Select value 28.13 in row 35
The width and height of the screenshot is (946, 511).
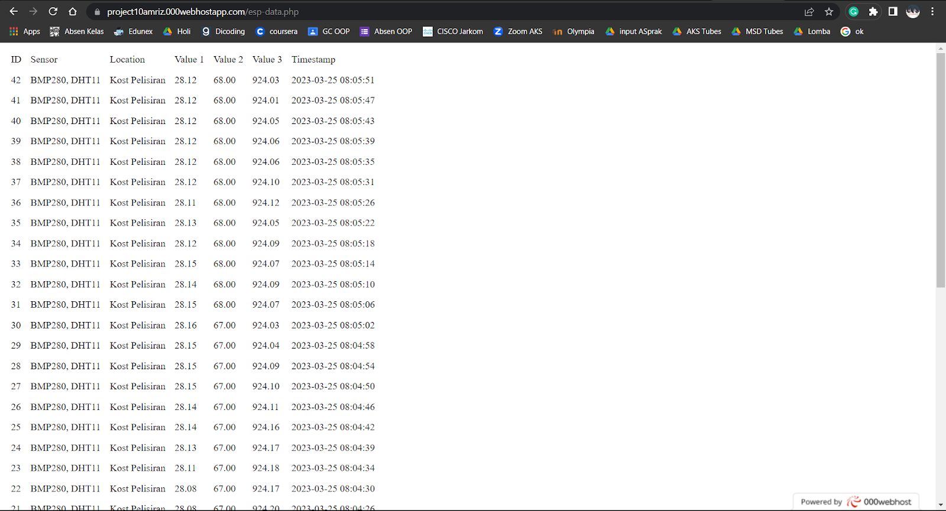coord(185,223)
